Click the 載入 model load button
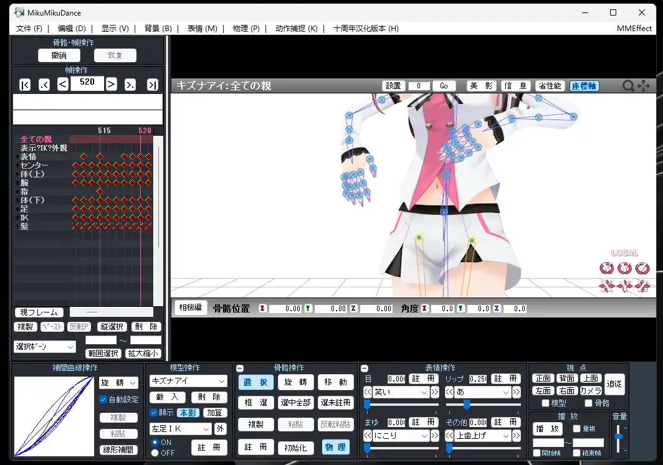This screenshot has height=465, width=663. tap(168, 397)
